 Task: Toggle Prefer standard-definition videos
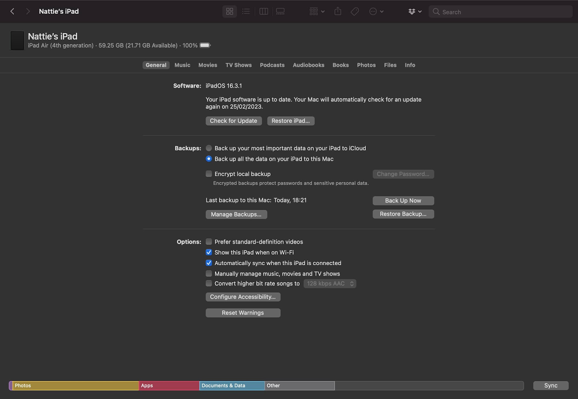click(209, 242)
